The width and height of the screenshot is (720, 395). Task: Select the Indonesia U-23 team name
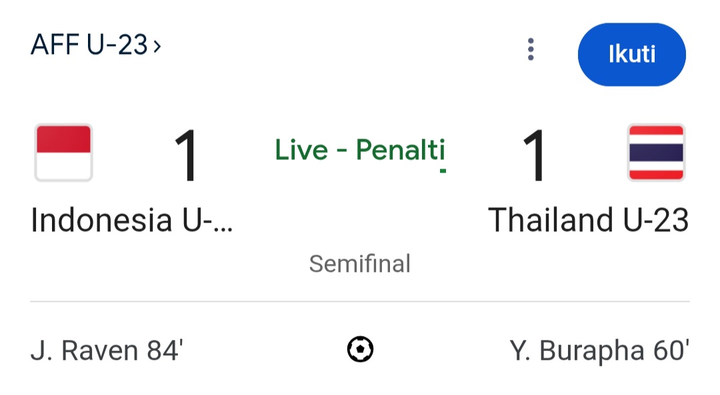tap(132, 220)
